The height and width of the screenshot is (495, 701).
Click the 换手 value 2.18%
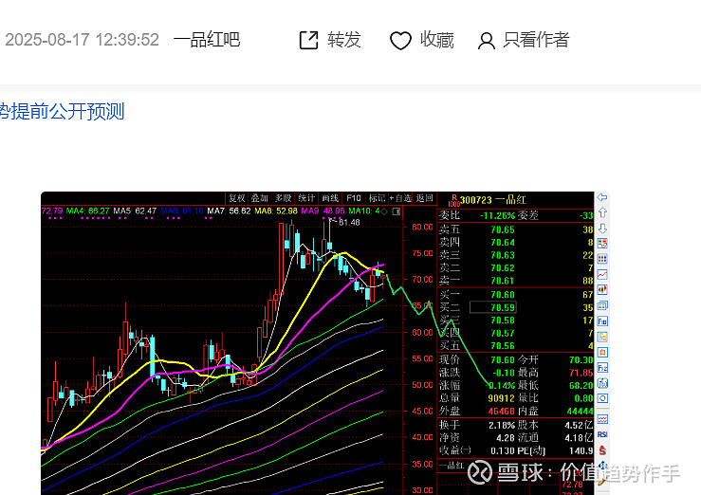tap(502, 425)
